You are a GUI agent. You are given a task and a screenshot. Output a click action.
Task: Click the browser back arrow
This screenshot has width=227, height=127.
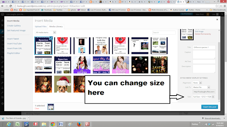tap(2, 6)
